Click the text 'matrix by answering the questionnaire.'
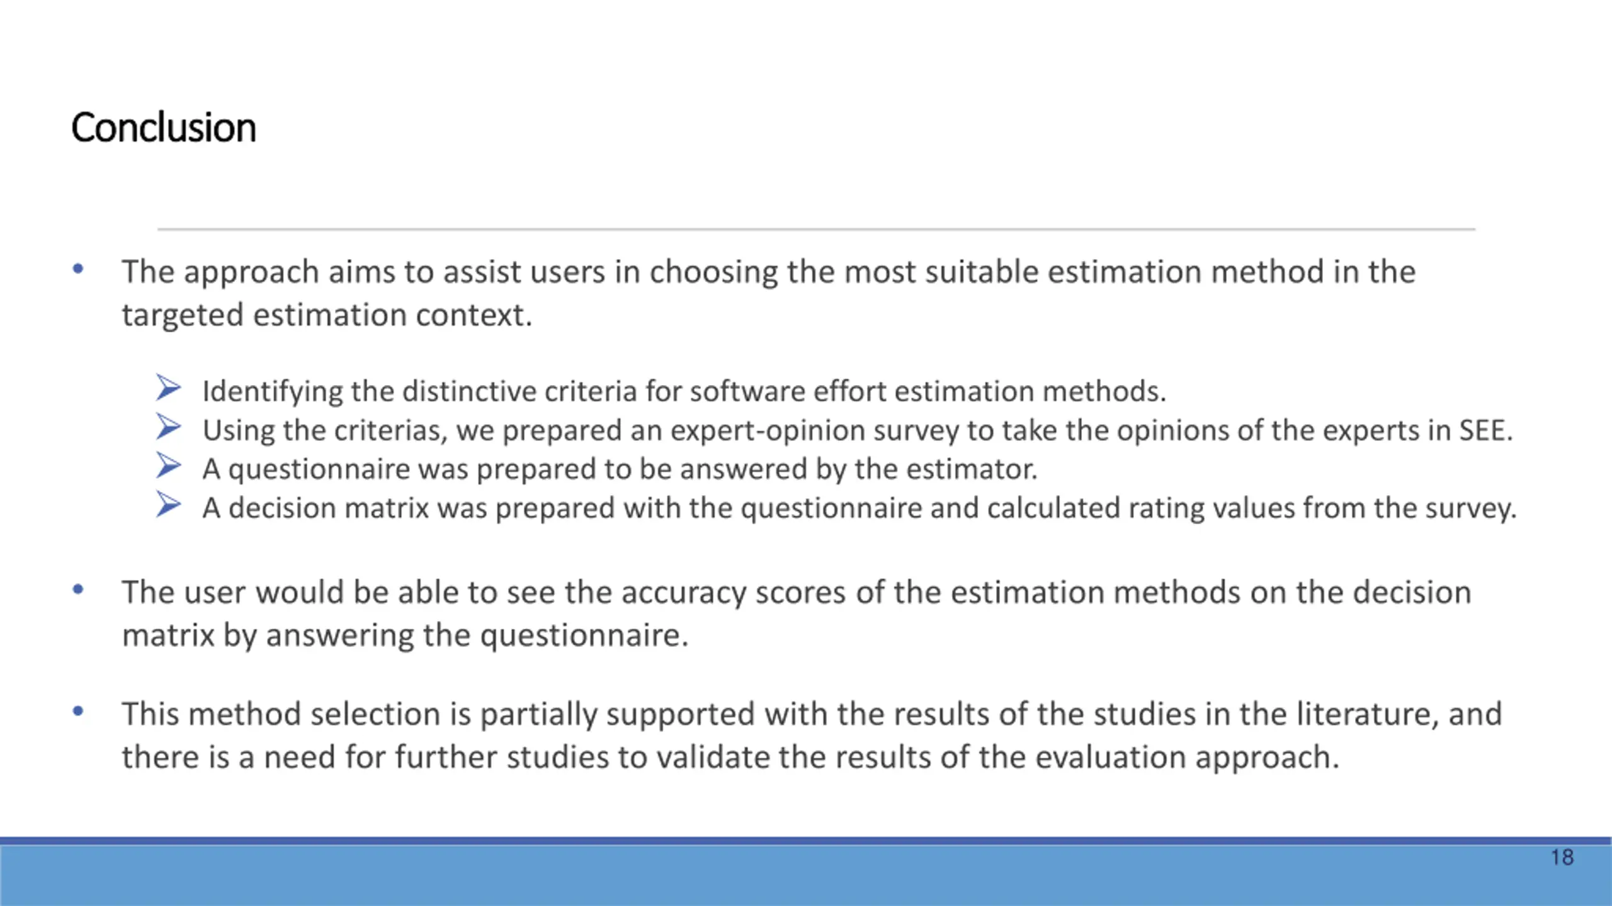This screenshot has width=1612, height=906. 406,635
